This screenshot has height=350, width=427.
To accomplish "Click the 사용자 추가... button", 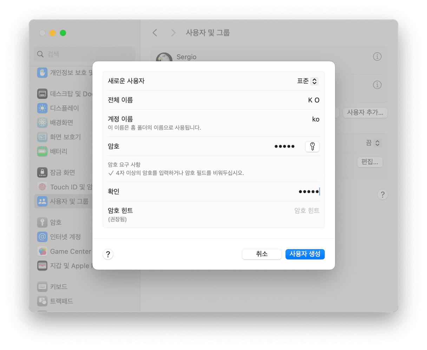I will (365, 112).
